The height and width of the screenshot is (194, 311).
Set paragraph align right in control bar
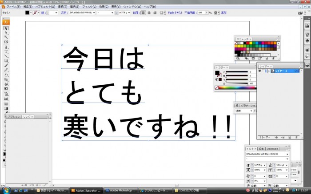click(x=155, y=13)
